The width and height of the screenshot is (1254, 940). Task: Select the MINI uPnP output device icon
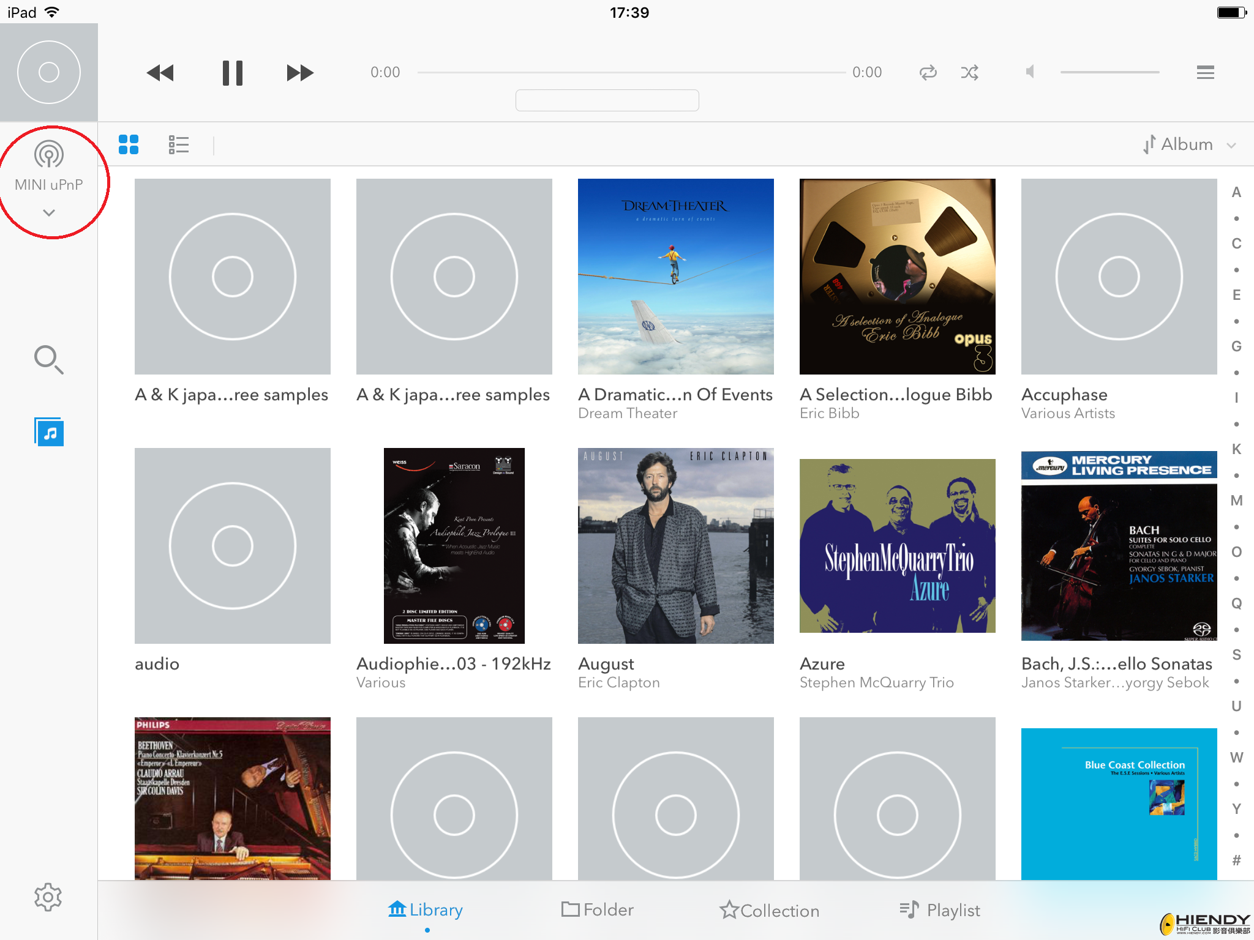tap(49, 154)
